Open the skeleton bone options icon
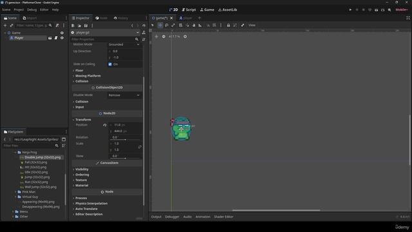 (x=242, y=25)
